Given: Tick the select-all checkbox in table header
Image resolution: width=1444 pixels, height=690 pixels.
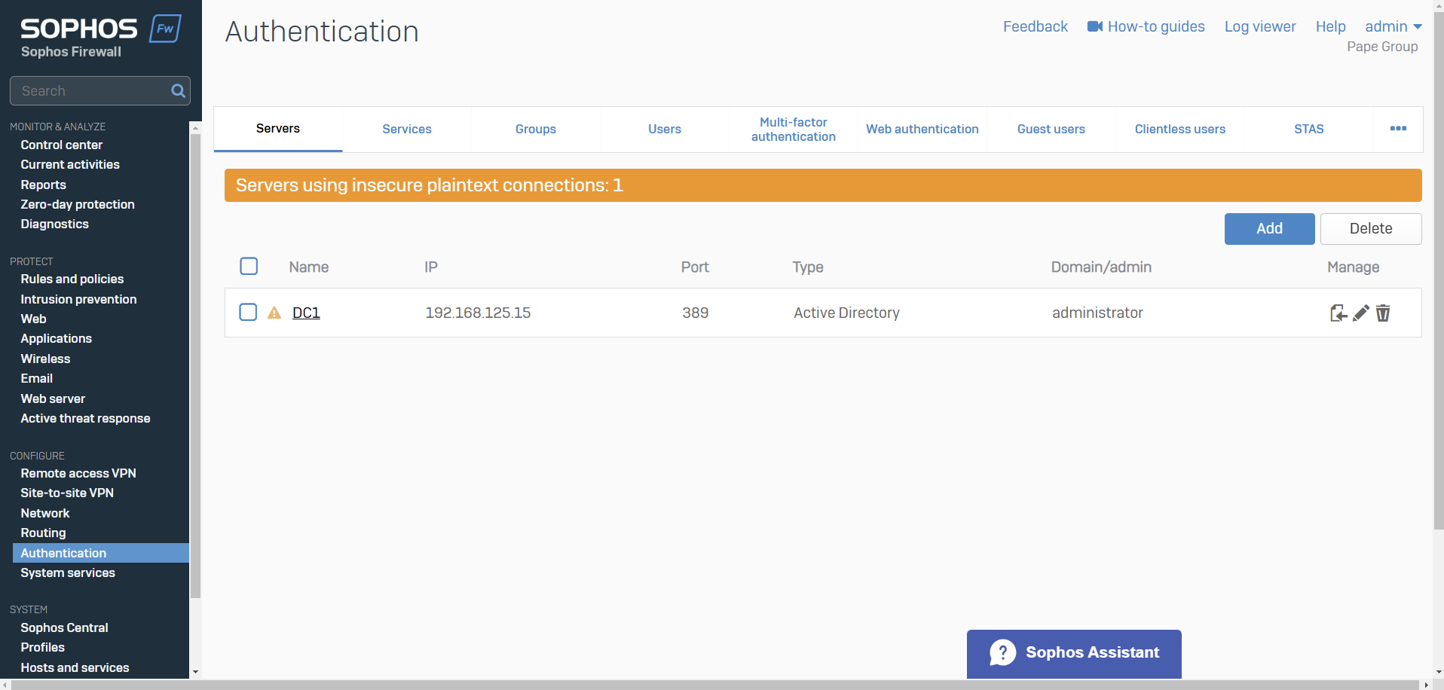Looking at the screenshot, I should 249,267.
